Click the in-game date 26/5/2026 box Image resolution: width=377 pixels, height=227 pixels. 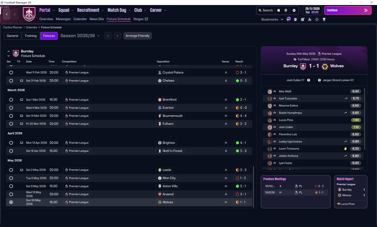pyautogui.click(x=312, y=10)
